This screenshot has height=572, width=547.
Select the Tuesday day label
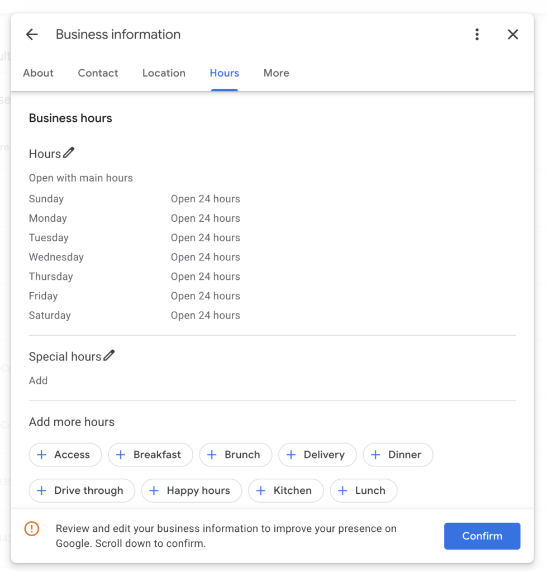[x=49, y=237]
